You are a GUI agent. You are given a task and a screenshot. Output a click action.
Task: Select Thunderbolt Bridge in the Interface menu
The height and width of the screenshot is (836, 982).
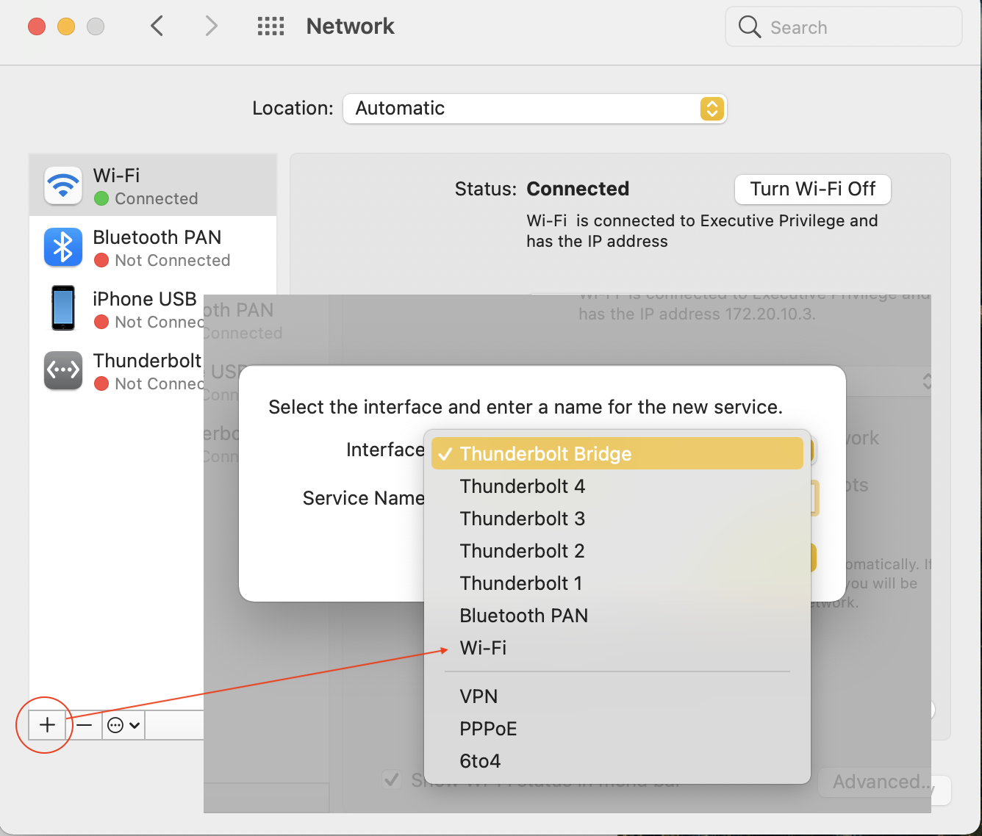617,454
